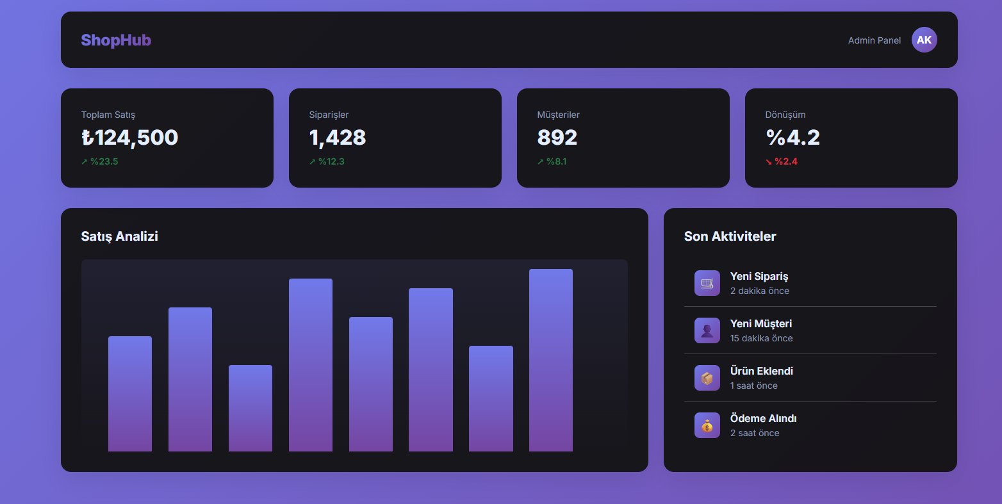The height and width of the screenshot is (504, 1002).
Task: Open the AK avatar profile
Action: point(923,39)
